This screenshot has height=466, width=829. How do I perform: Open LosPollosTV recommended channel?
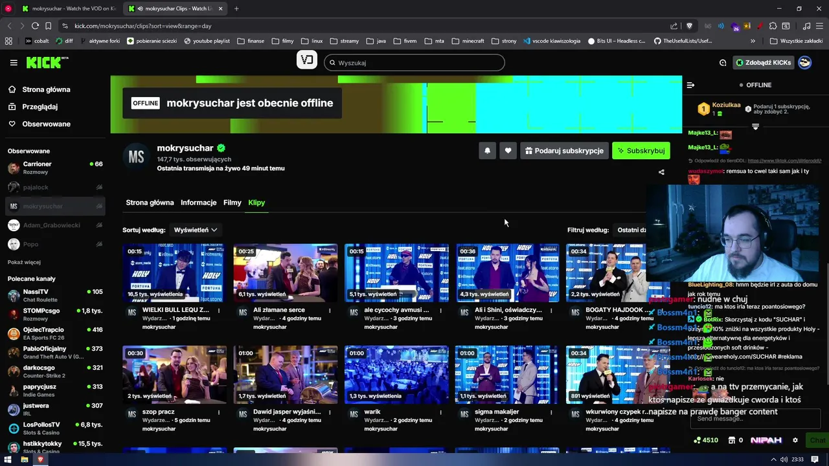coord(55,428)
